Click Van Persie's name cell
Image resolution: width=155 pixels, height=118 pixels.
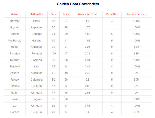pos(15,41)
